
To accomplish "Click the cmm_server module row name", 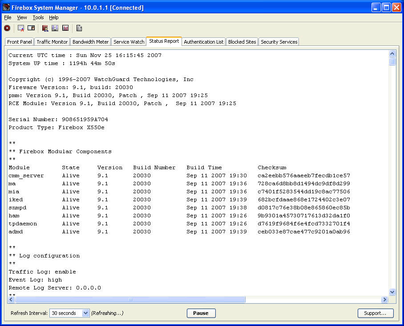I will [26, 175].
